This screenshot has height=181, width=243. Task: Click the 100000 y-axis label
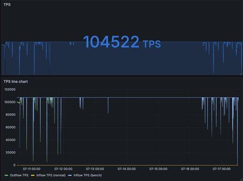[x=10, y=102]
